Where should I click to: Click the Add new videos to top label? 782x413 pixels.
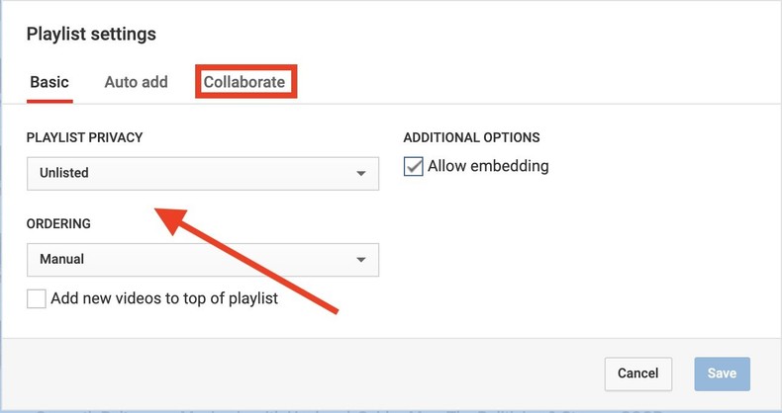point(163,298)
